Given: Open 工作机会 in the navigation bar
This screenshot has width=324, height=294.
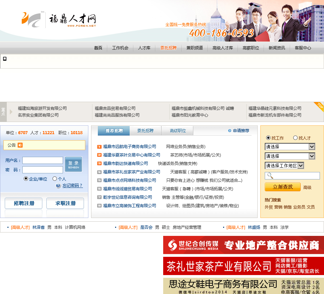Looking at the screenshot, I should 120,48.
